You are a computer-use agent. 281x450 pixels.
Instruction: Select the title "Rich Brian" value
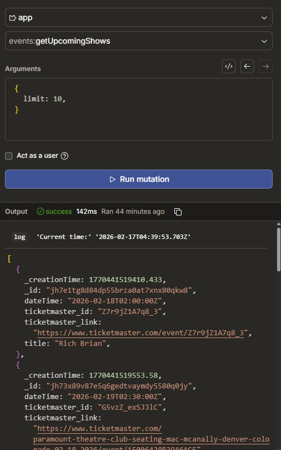(80, 344)
